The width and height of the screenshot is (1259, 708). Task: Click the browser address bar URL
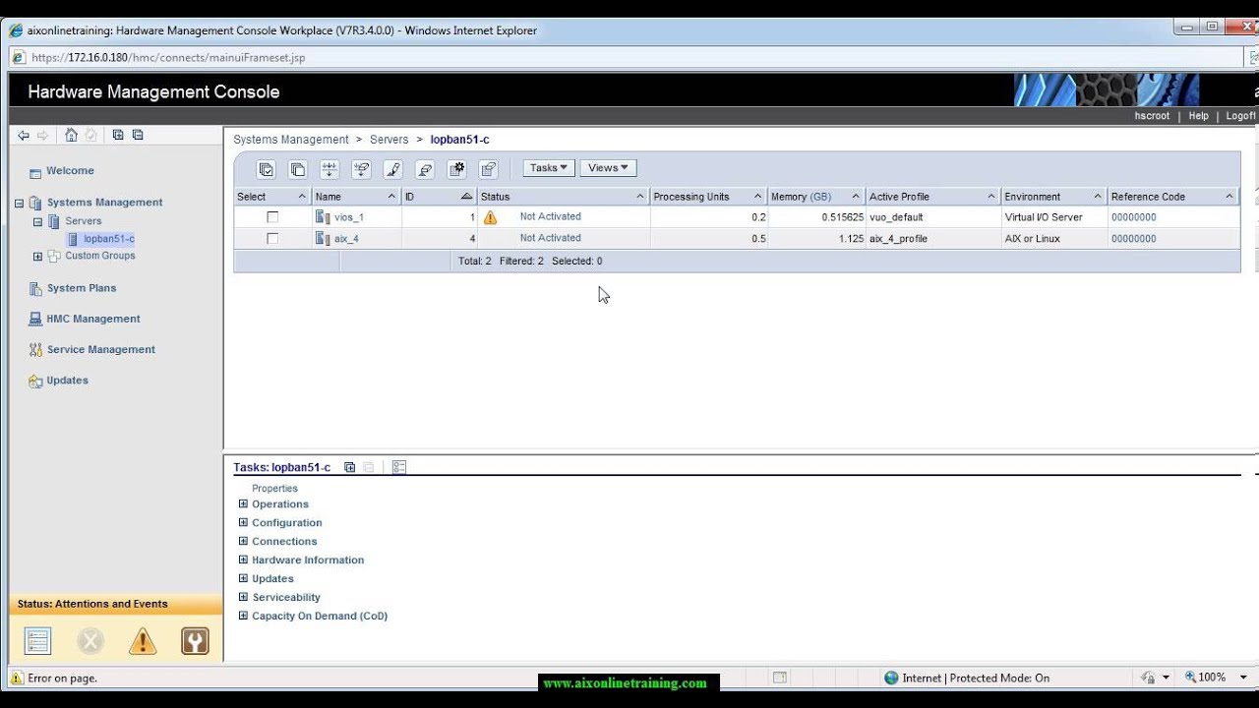[x=168, y=58]
